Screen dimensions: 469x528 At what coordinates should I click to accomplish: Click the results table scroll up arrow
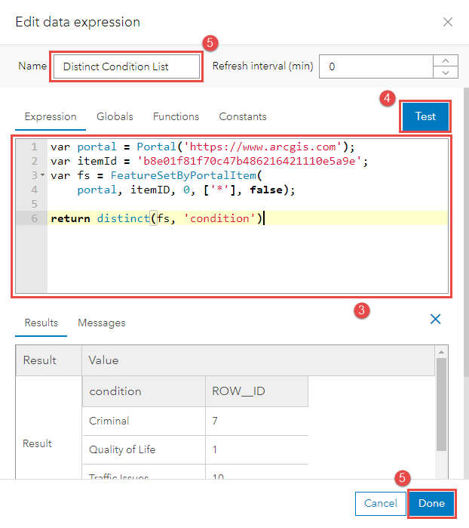[x=441, y=352]
